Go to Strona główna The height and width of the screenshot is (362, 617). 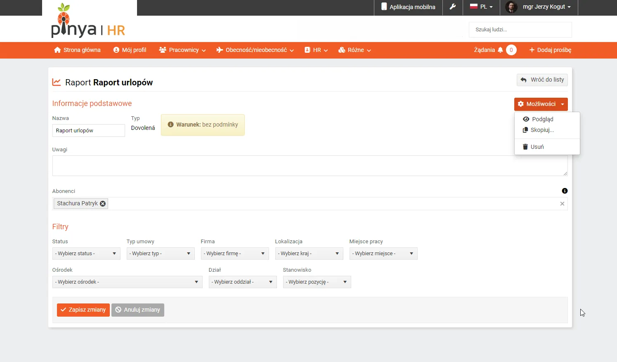tap(77, 50)
